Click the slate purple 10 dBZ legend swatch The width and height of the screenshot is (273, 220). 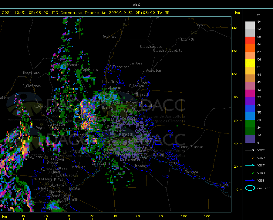click(x=250, y=139)
